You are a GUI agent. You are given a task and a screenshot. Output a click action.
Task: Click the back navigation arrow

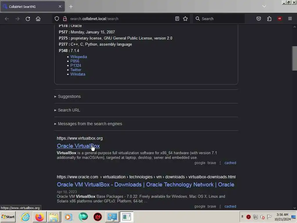(7, 19)
